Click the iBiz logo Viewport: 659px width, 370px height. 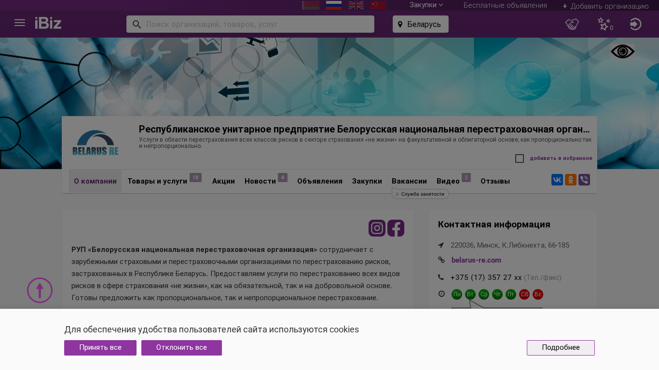(48, 23)
